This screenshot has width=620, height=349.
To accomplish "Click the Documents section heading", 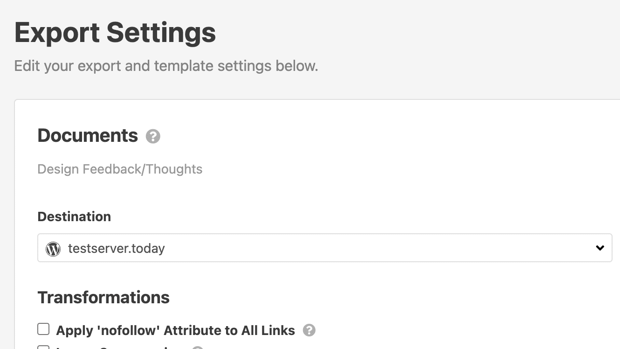I will (88, 136).
